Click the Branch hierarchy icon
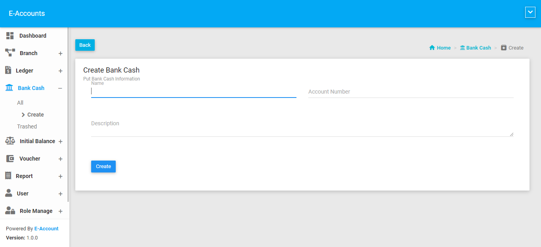This screenshot has height=247, width=541. pyautogui.click(x=10, y=53)
